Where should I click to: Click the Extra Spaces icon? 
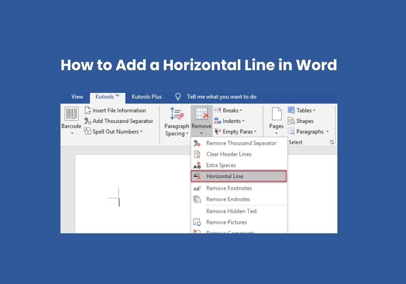click(197, 165)
